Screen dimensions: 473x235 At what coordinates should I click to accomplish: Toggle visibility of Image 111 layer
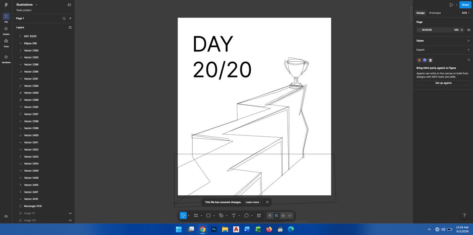70,213
